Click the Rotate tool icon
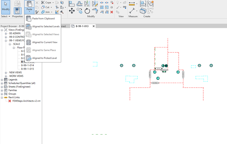Screen dimensions: 227x144 (87, 11)
